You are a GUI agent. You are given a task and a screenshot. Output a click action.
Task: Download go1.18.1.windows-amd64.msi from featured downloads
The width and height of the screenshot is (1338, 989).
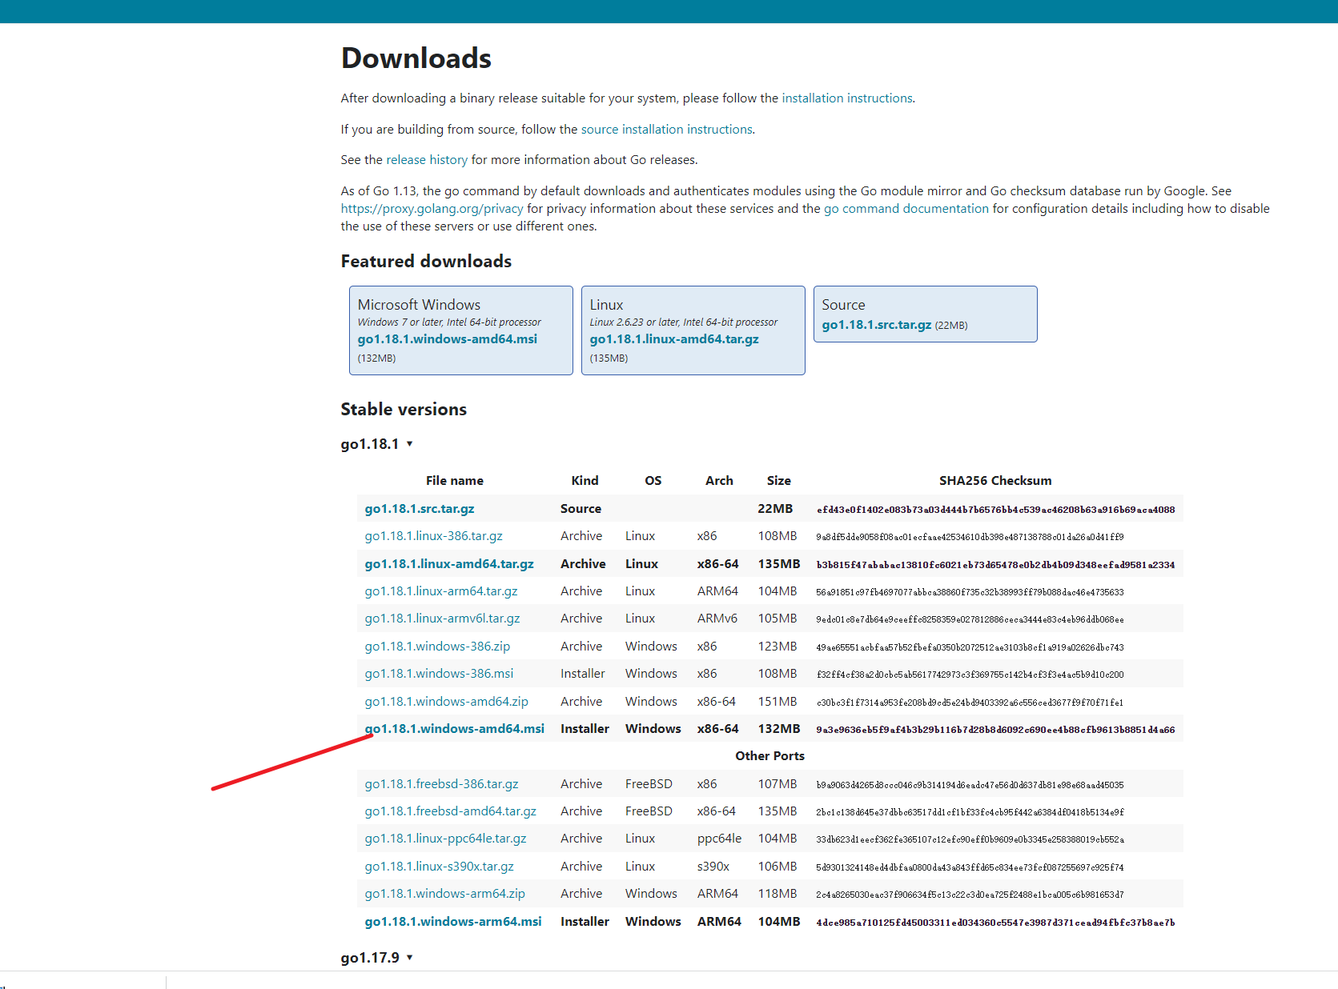(447, 338)
